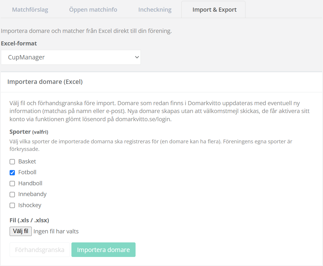This screenshot has width=323, height=266.
Task: Select the Ishockey checkbox
Action: (x=12, y=205)
